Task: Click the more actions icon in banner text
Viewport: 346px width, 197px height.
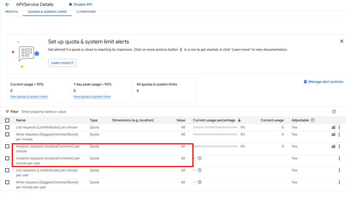Action: pyautogui.click(x=181, y=50)
